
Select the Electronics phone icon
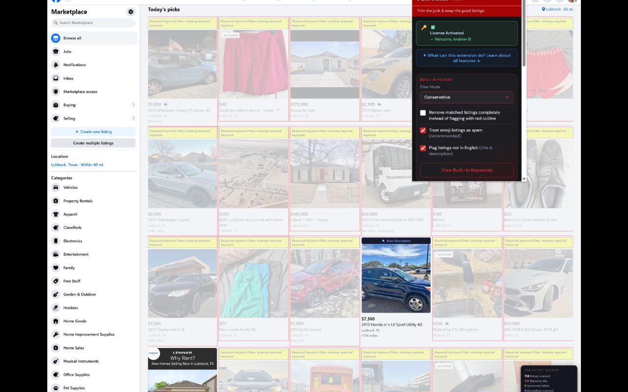click(x=56, y=241)
